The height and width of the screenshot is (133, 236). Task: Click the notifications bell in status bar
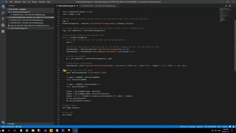[x=233, y=127]
